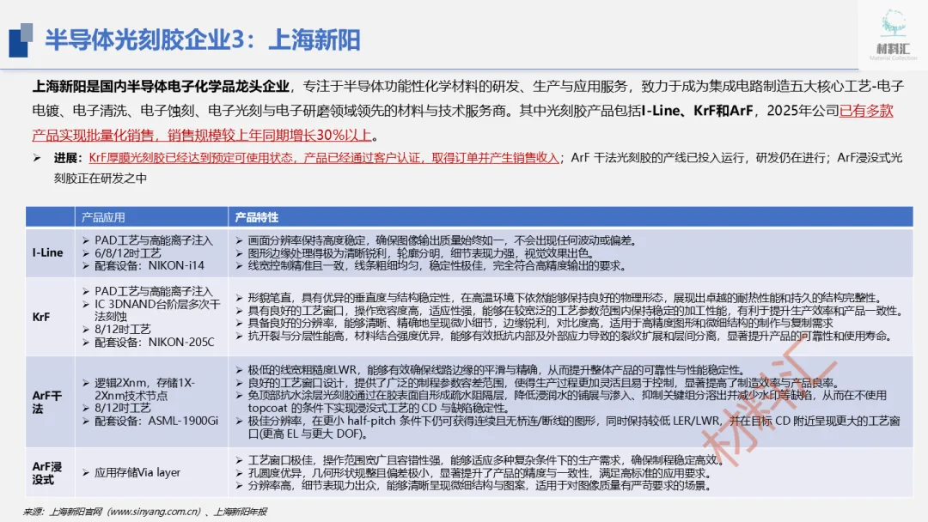Click red underlined text KrF厚膜光刻胶已经达到预定可使用状态

coord(191,158)
